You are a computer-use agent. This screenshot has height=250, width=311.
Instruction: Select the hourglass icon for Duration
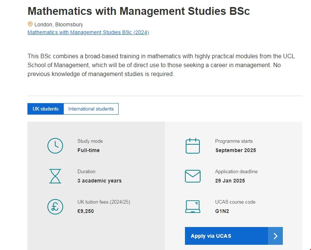click(55, 176)
